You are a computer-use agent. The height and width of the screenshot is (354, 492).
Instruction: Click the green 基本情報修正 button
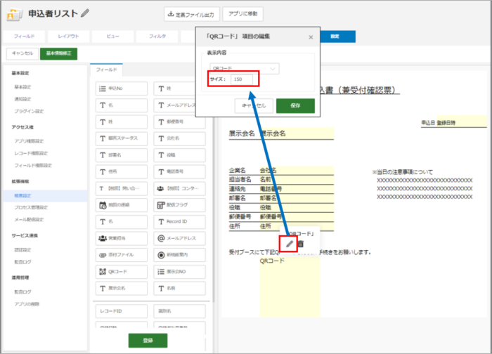tap(58, 53)
